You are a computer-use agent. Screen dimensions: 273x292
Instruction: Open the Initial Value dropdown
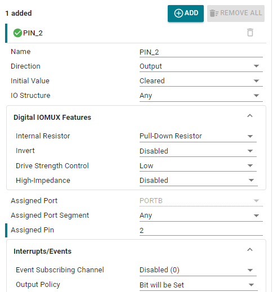pyautogui.click(x=201, y=81)
